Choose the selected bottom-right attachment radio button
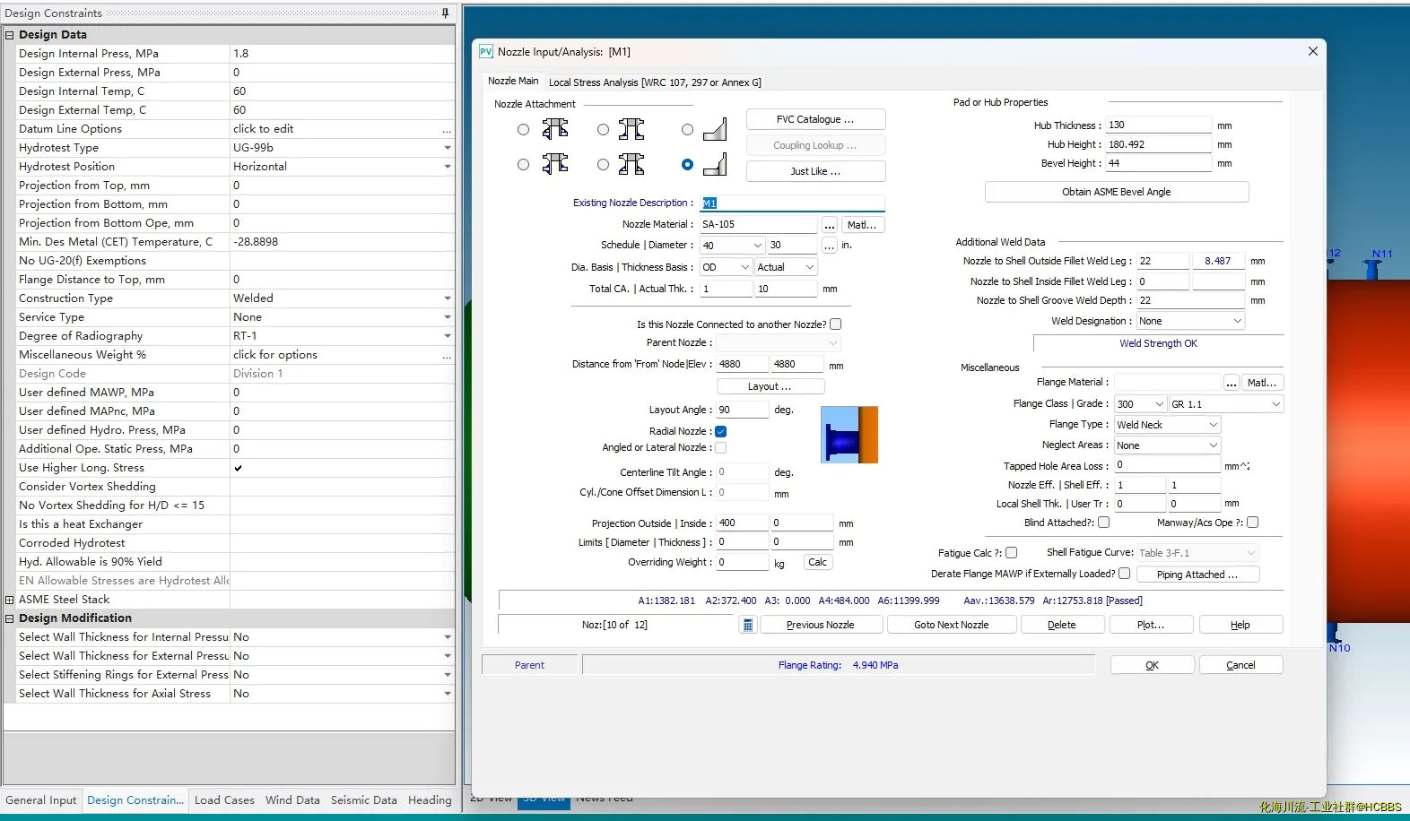1410x821 pixels. point(687,164)
